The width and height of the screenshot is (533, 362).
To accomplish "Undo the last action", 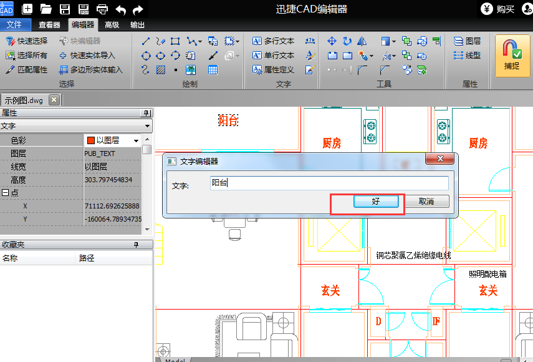I will [121, 9].
